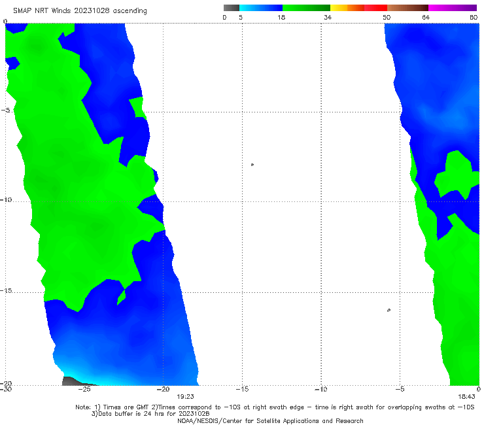Click the color bar label "18"

click(281, 17)
